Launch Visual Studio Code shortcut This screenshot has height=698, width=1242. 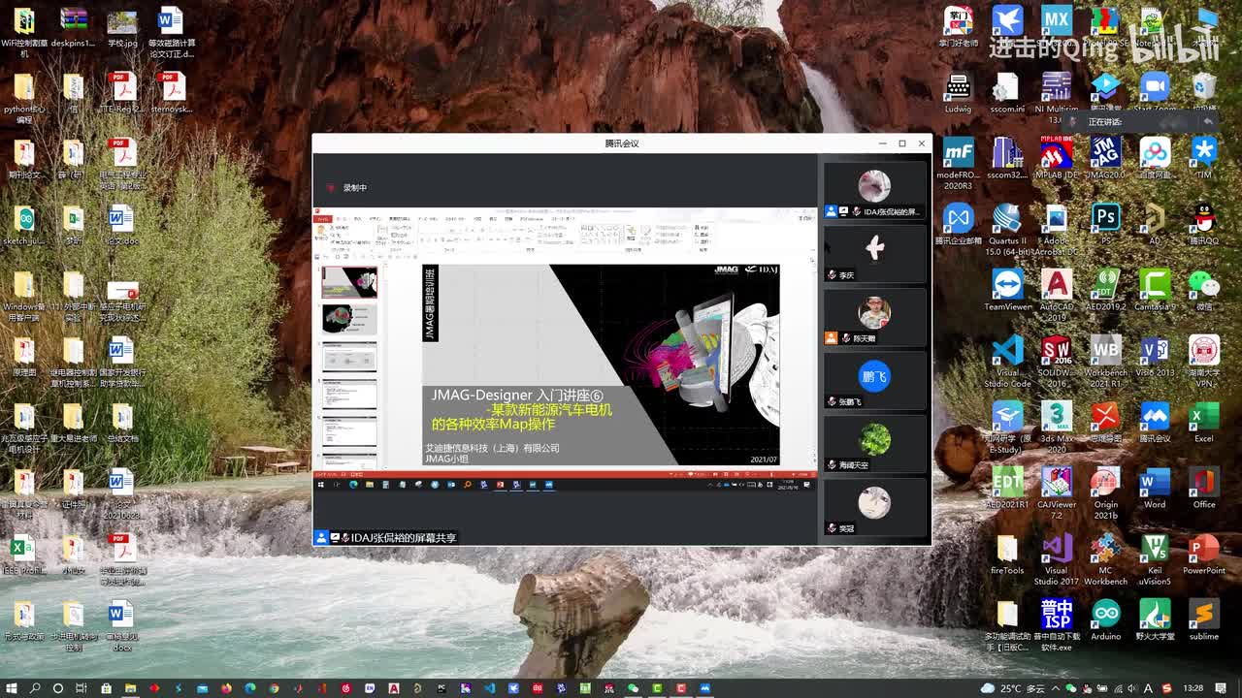pos(1007,361)
